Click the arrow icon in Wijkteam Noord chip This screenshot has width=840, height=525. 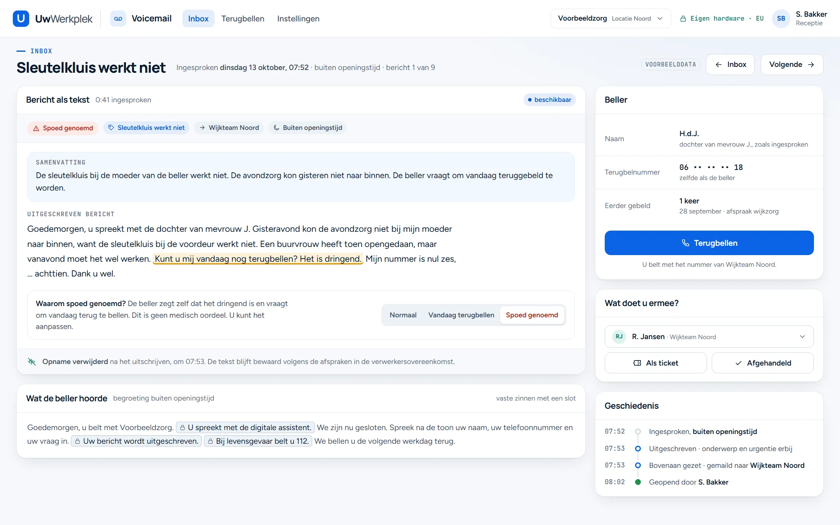[202, 128]
